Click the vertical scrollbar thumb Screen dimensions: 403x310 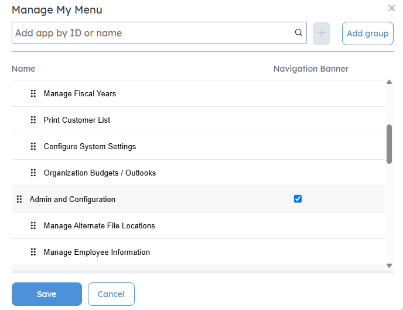pos(389,143)
